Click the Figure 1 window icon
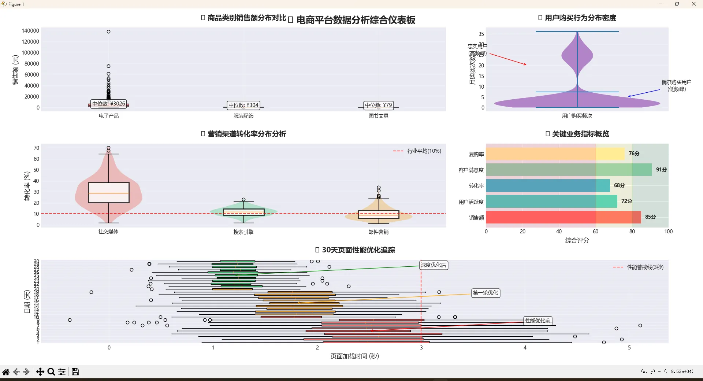Image resolution: width=703 pixels, height=381 pixels. (x=4, y=4)
